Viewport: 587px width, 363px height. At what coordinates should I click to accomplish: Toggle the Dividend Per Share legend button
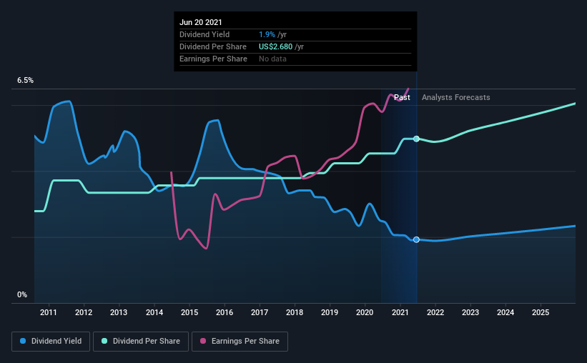141,342
